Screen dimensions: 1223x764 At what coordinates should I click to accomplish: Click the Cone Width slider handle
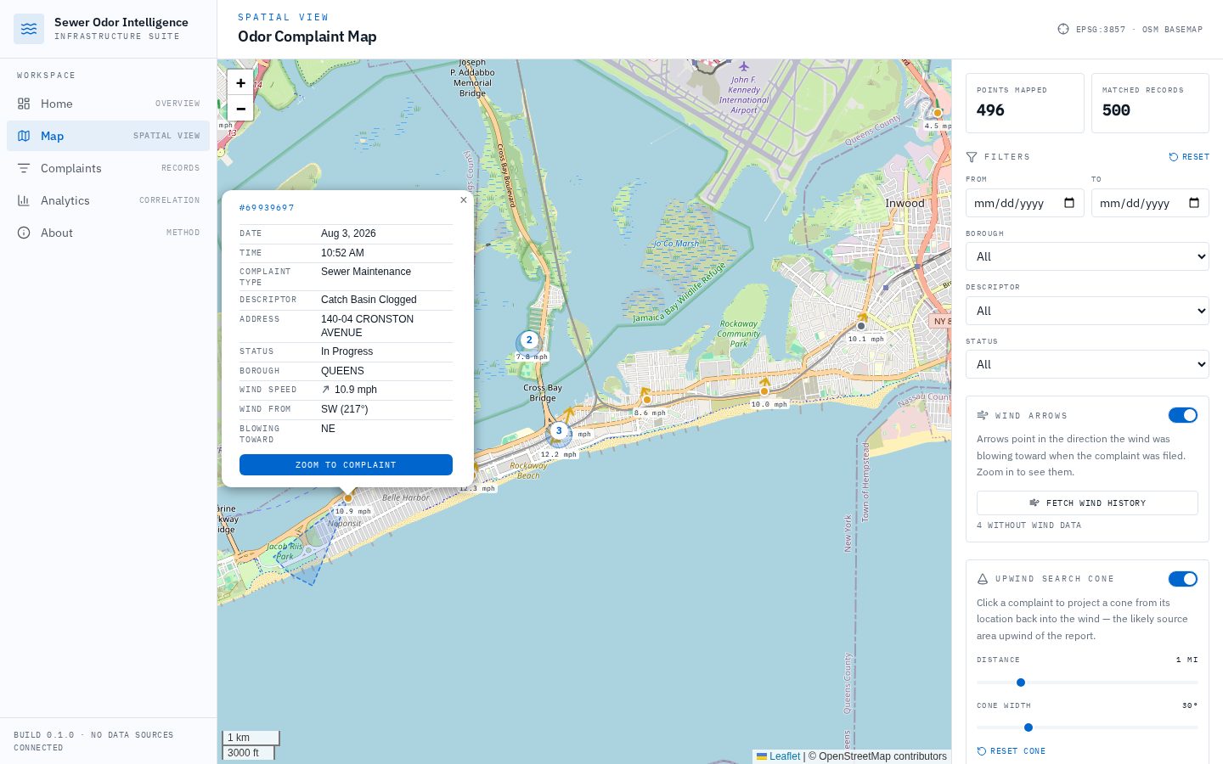(1029, 727)
